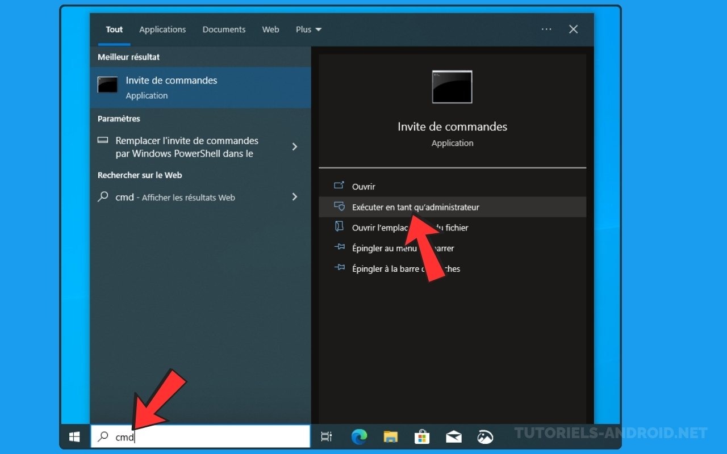
Task: Expand arrow next to cmd web results
Action: click(294, 197)
